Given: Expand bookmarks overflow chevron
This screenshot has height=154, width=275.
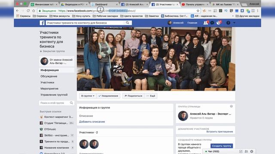Looking at the screenshot, I should click(233, 16).
